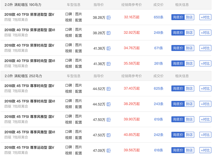
Task: Click calculator icon beside 47.09万 guide price
Action: 109,151
